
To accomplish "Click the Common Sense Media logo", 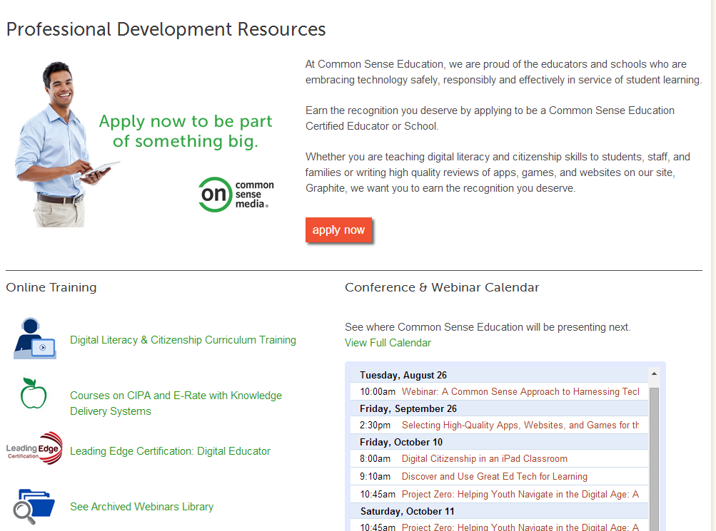I will (x=236, y=195).
